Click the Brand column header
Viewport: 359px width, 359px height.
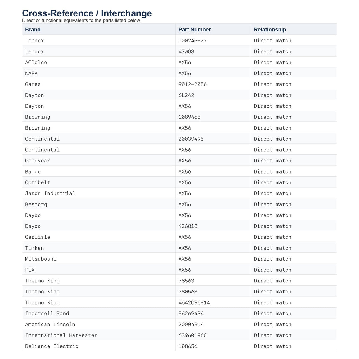click(99, 29)
